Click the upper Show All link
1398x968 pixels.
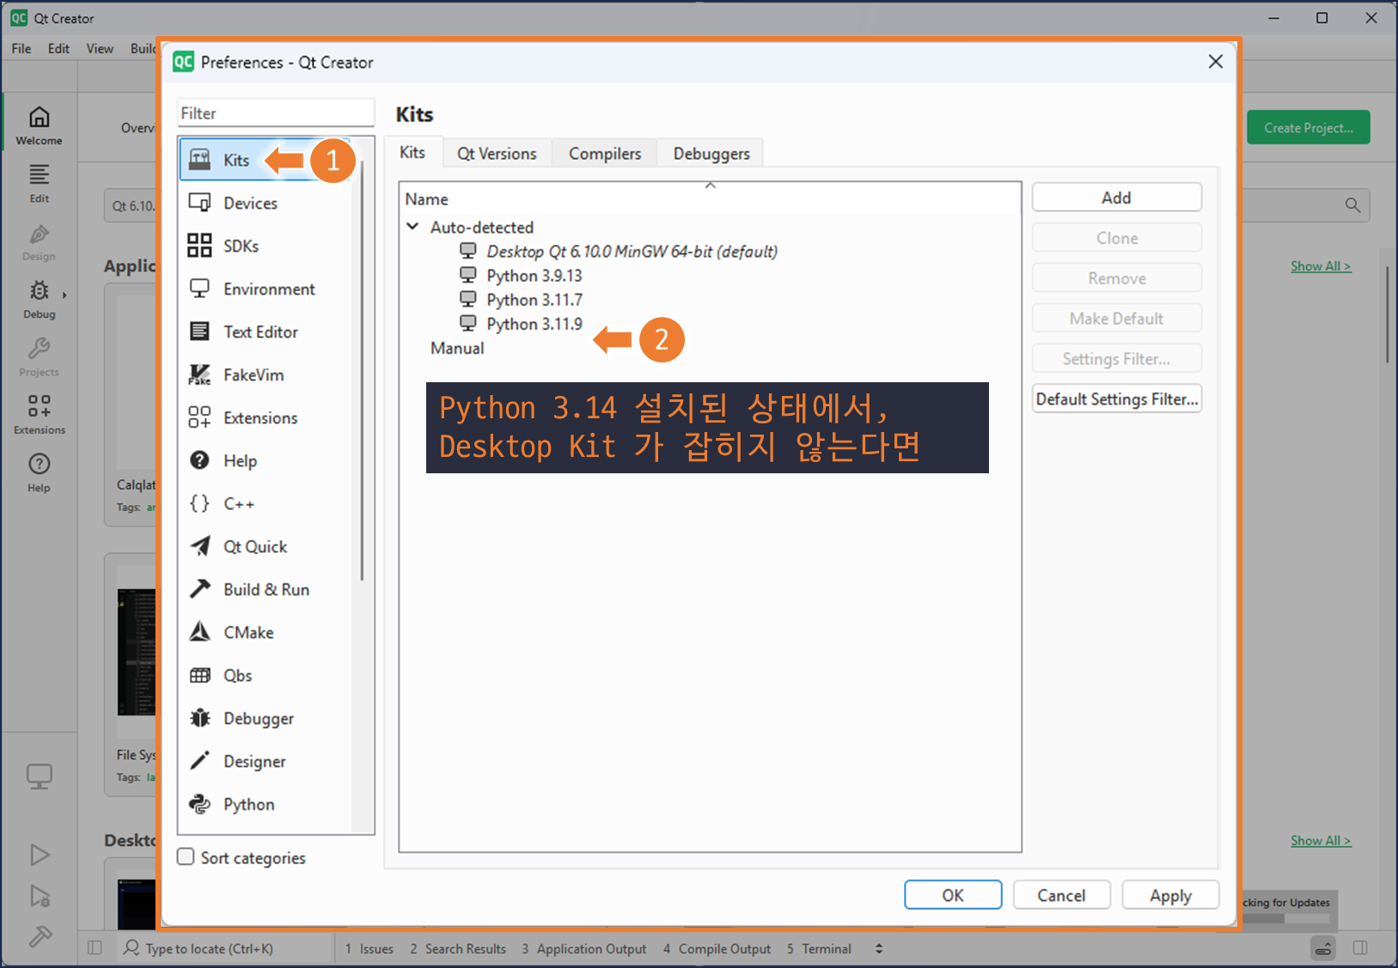[1321, 266]
